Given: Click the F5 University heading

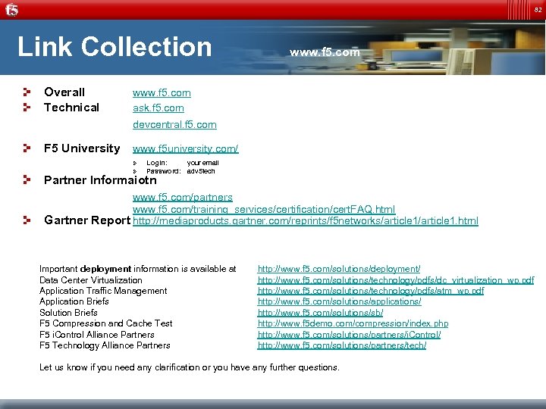Looking at the screenshot, I should (82, 148).
